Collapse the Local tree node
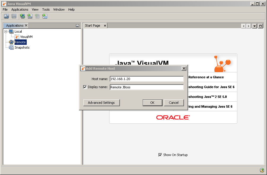267x175 pixels. click(6, 31)
